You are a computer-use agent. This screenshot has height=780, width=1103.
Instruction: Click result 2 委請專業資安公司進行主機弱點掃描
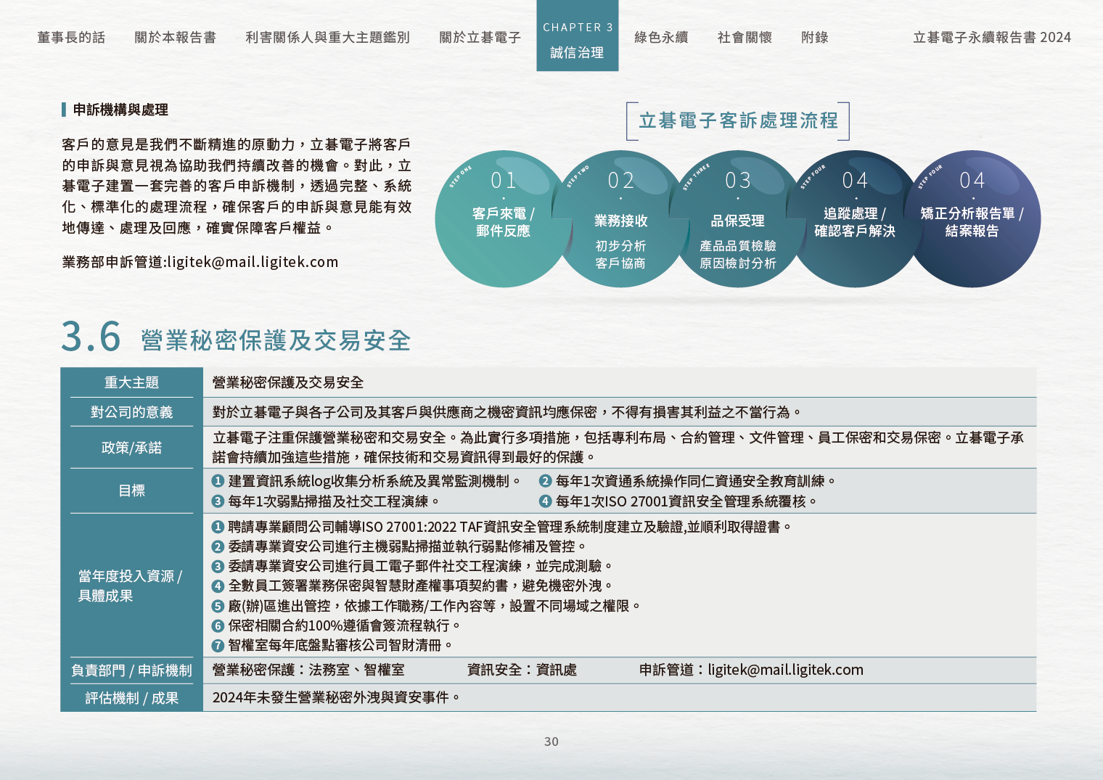coord(398,546)
